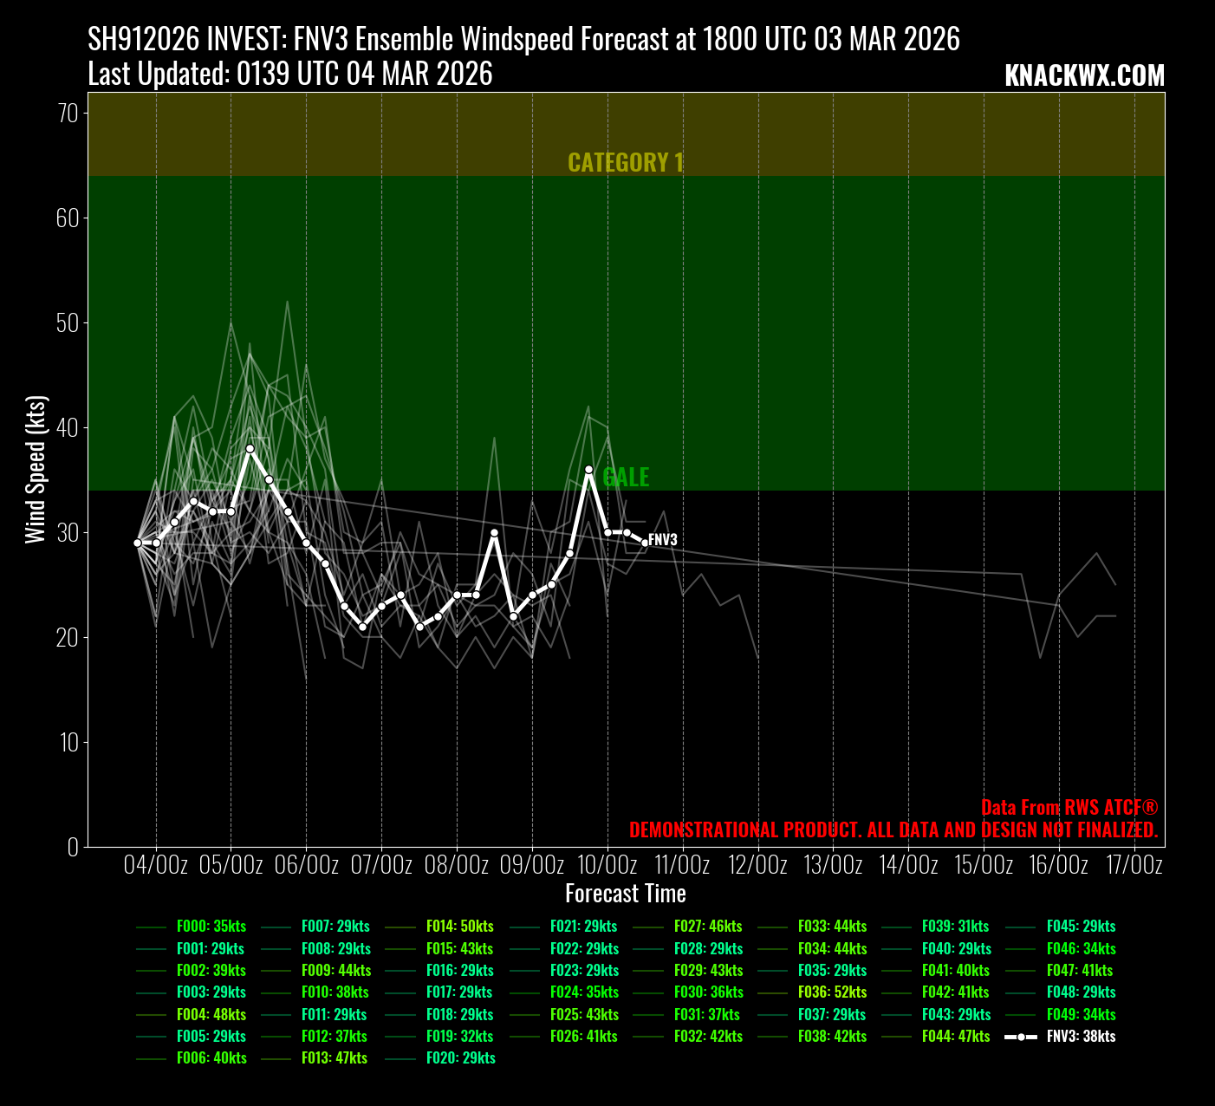This screenshot has height=1106, width=1215.
Task: Click the FNV3 36kts peak marker near GALE
Action: pos(588,469)
